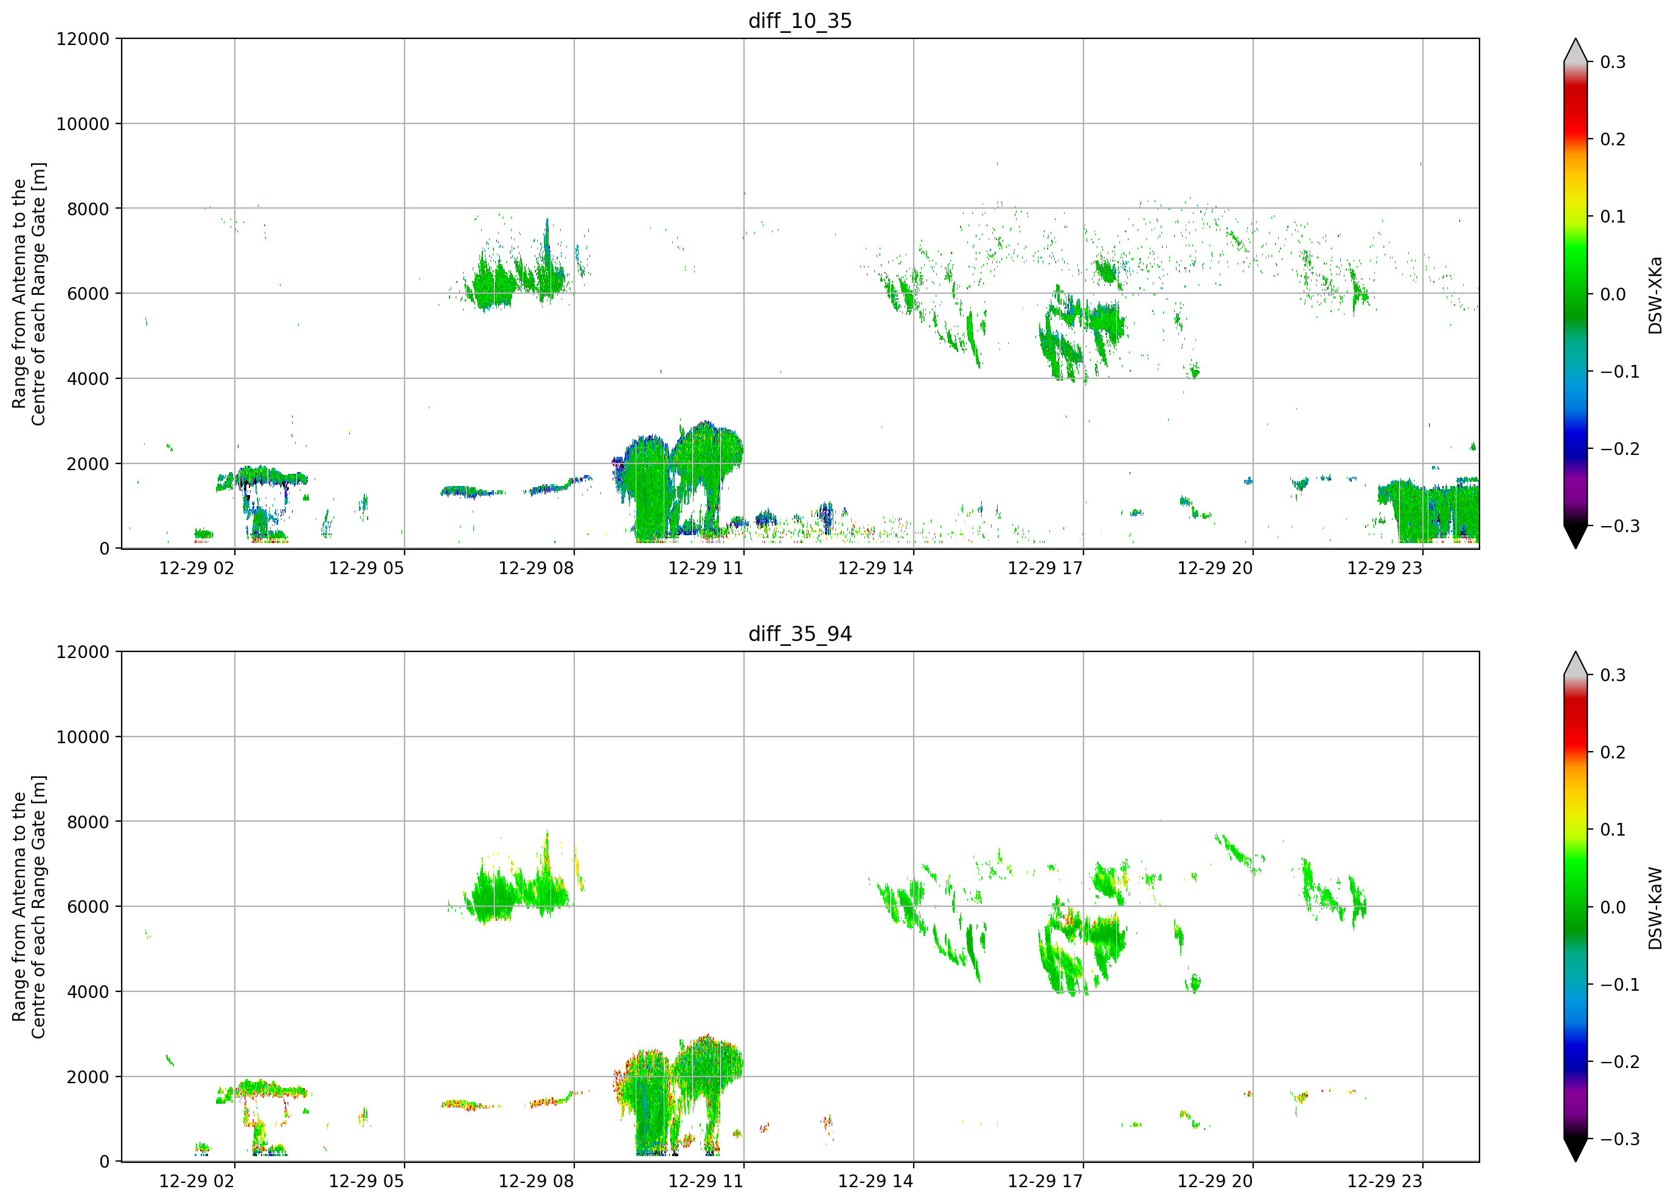The width and height of the screenshot is (1676, 1203).
Task: Click the 12-29 02 tick under diff_10_35
Action: 196,568
